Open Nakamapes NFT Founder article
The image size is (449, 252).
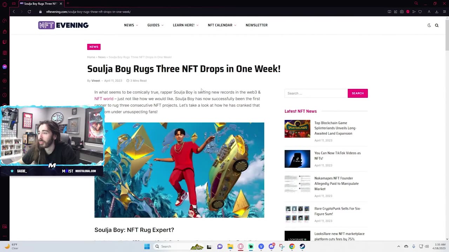coord(336,183)
